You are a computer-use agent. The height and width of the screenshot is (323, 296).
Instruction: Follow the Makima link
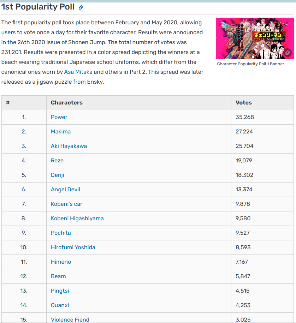(x=61, y=132)
